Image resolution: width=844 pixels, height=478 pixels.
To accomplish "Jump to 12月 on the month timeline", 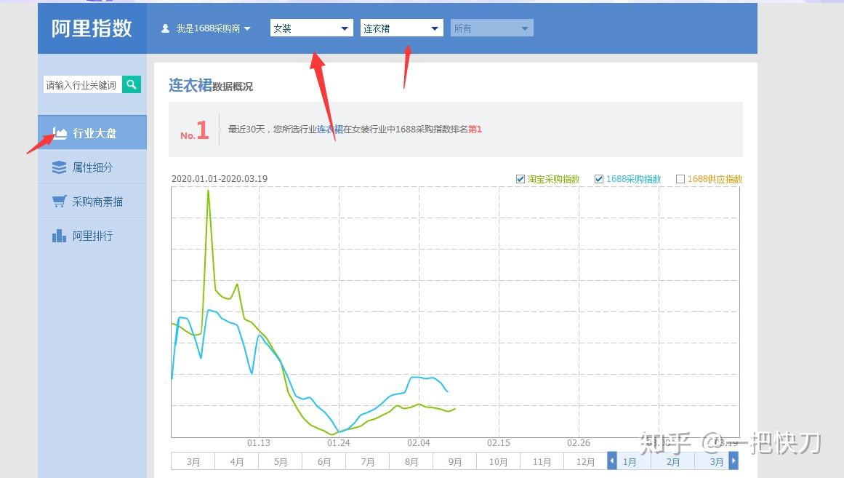I will tap(585, 462).
